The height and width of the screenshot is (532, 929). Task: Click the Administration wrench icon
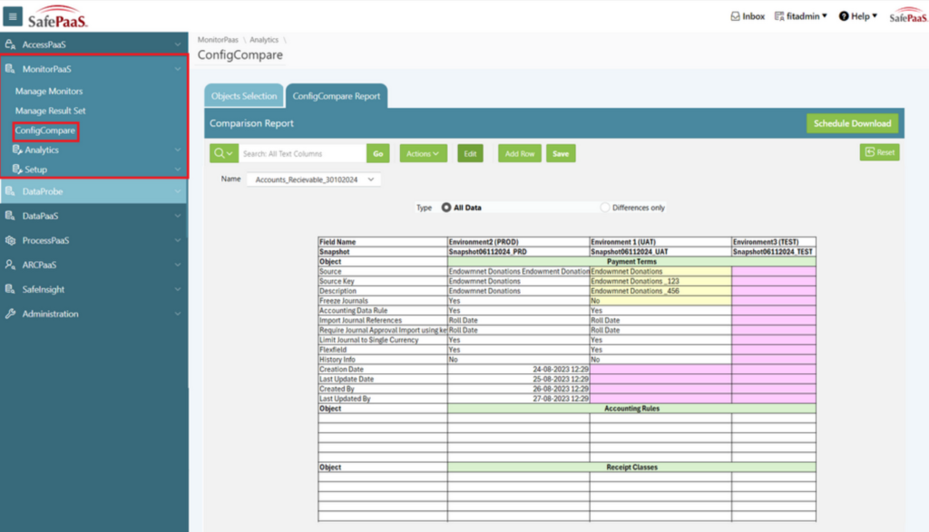tap(10, 314)
